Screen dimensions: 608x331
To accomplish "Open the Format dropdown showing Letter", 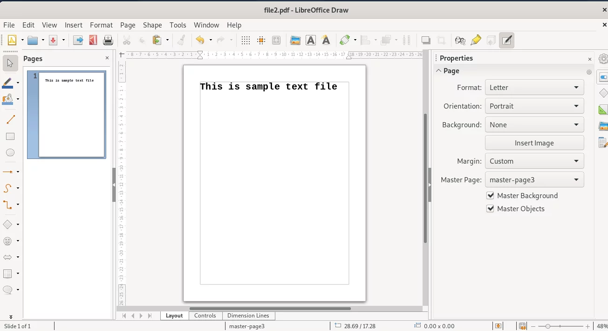I will [x=534, y=87].
